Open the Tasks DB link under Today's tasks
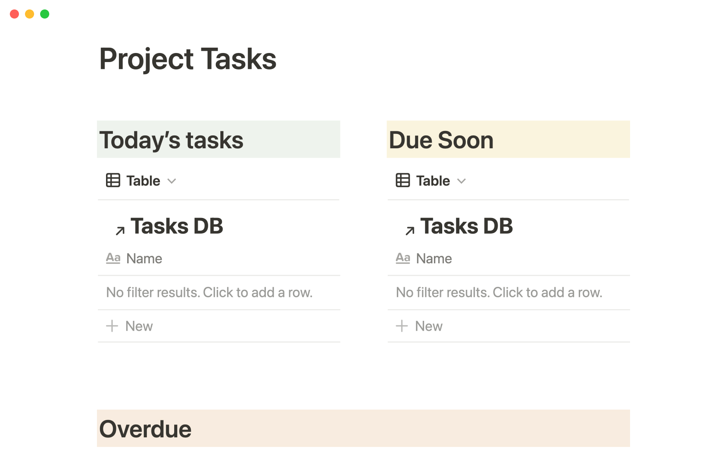Screen dimensions: 727x454 pos(177,226)
